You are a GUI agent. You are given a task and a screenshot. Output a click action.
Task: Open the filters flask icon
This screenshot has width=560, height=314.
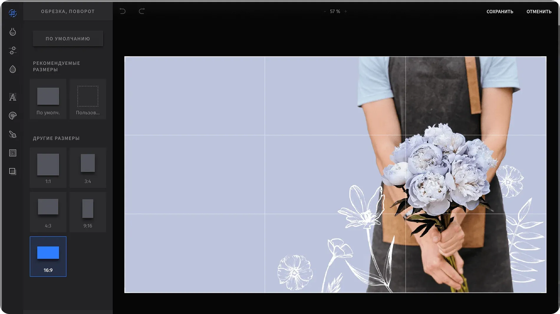[x=12, y=32]
